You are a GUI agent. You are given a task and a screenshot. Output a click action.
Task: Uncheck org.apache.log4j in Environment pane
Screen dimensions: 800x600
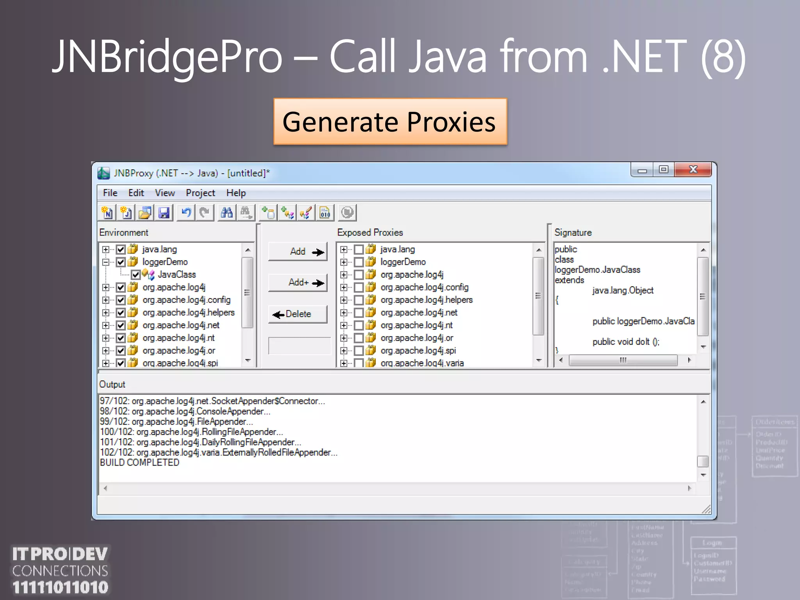point(121,287)
